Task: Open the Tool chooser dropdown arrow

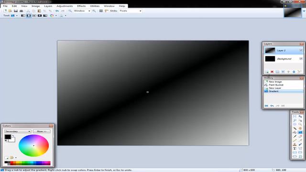Action: coord(17,16)
